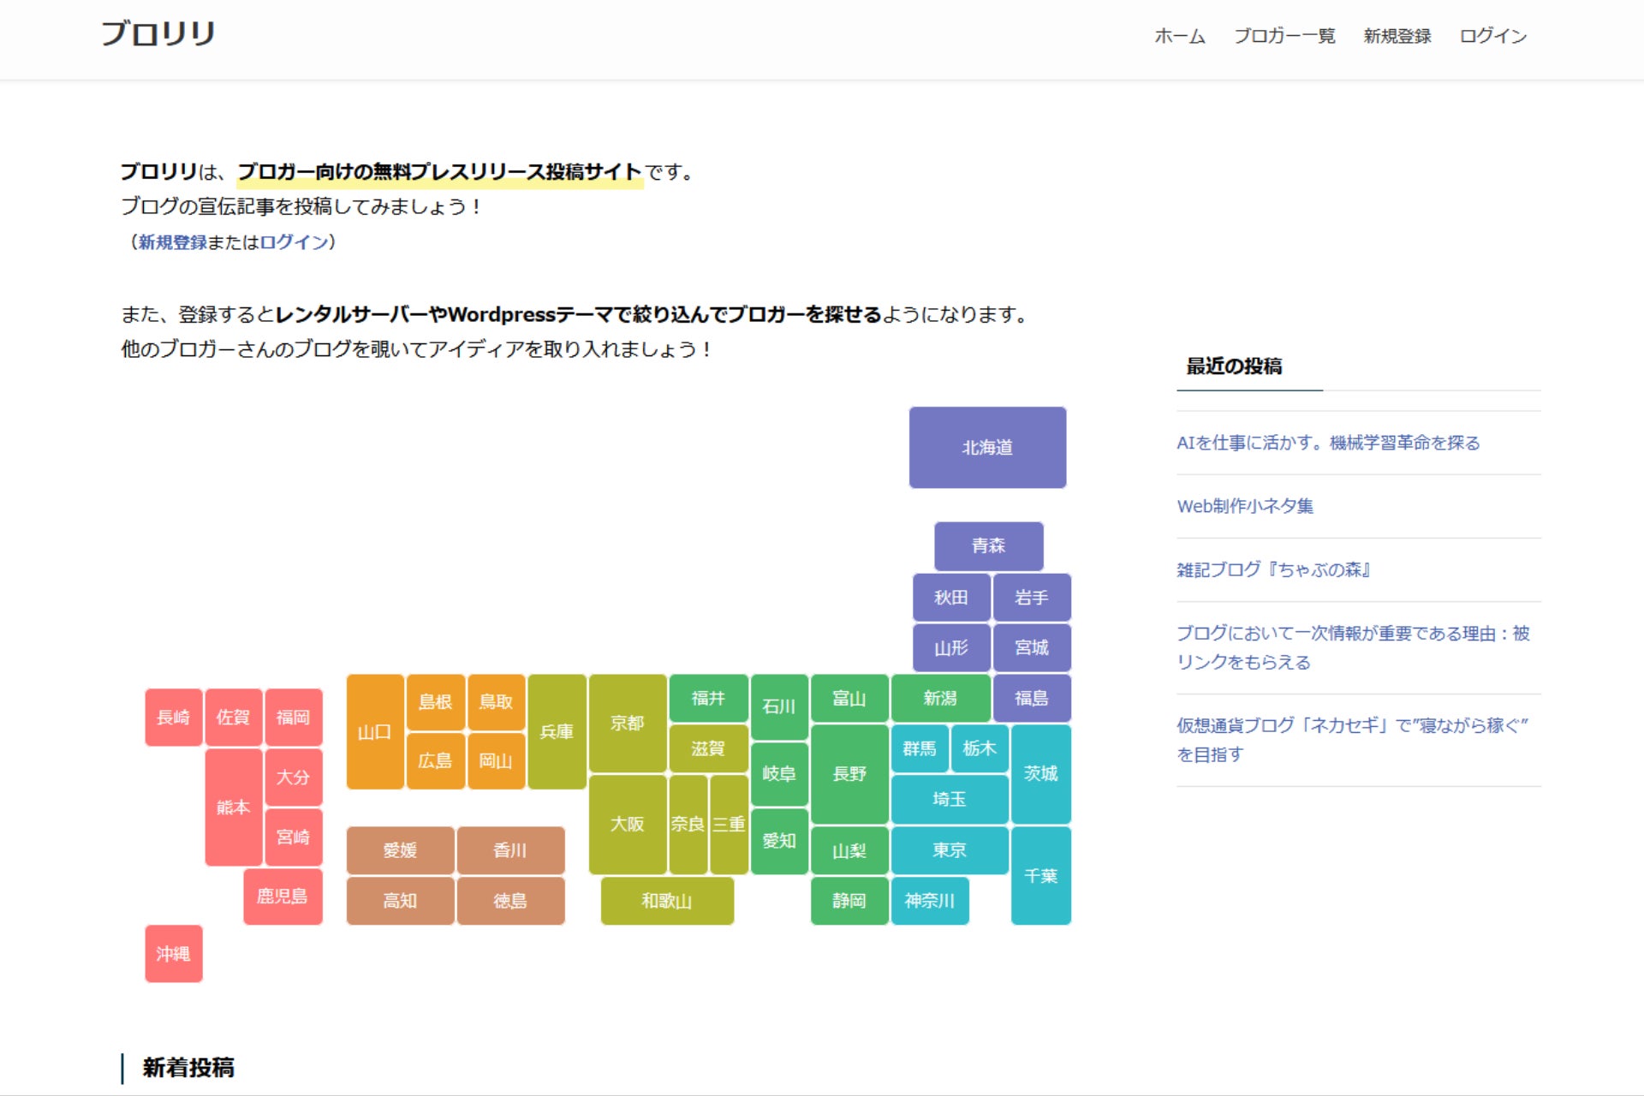Click the 京都 prefecture block
This screenshot has height=1096, width=1644.
[x=627, y=723]
